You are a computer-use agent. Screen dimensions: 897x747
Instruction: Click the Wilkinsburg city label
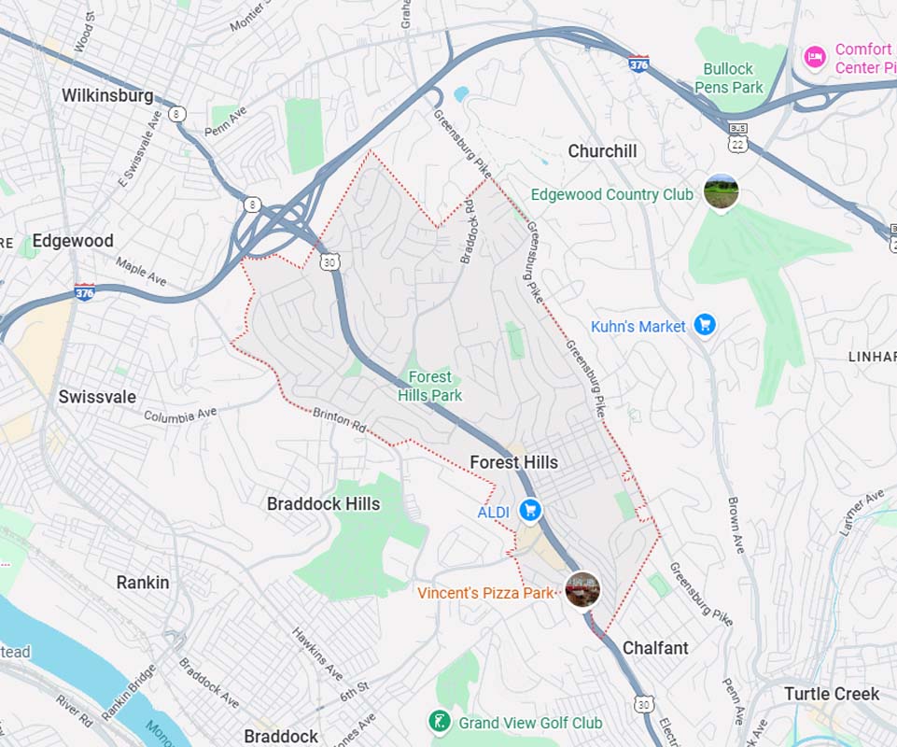[107, 95]
